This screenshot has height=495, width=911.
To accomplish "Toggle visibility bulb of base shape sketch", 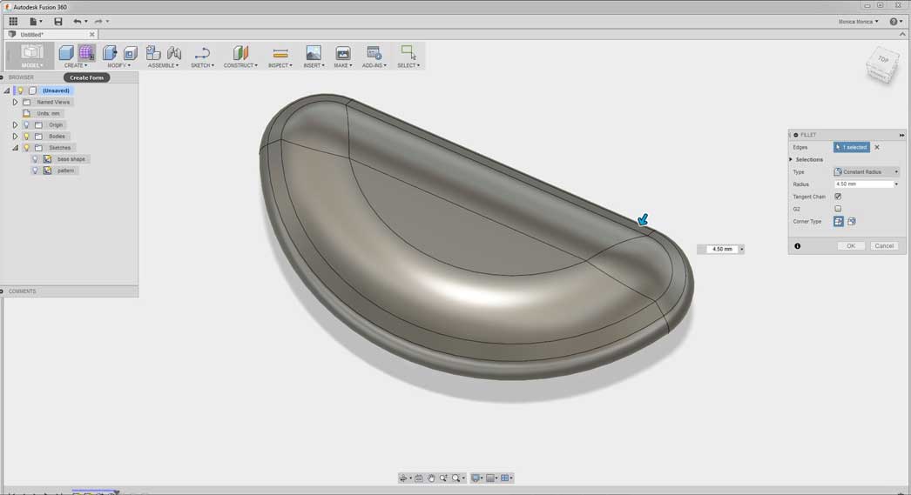I will coord(35,159).
